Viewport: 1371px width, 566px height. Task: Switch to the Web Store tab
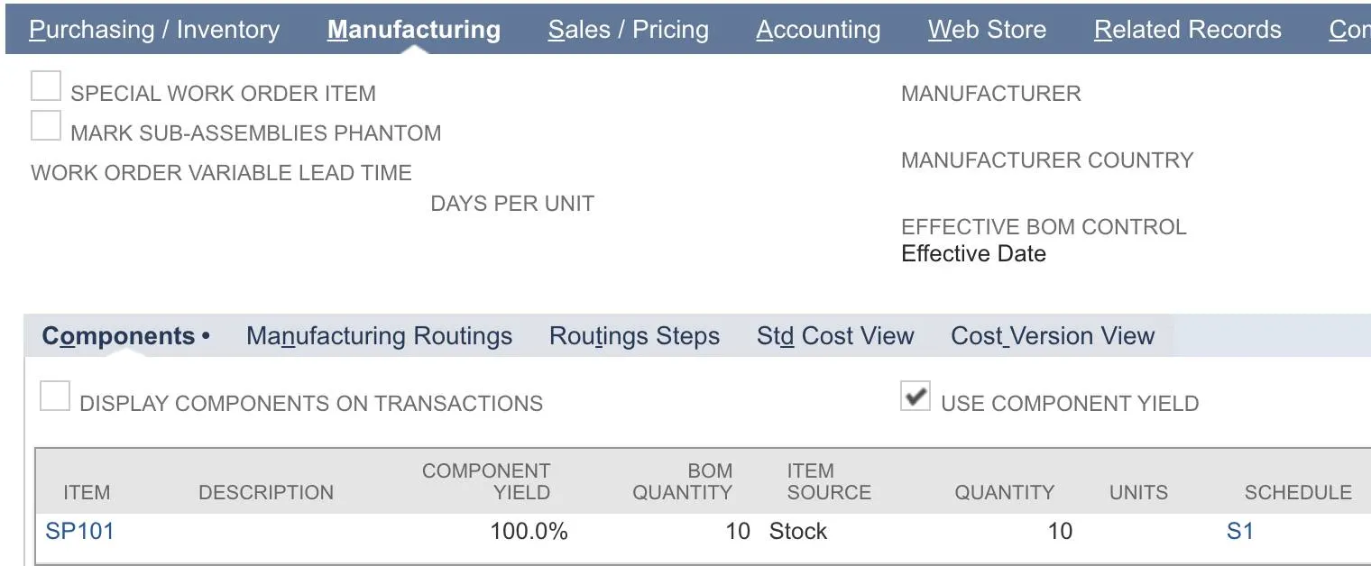986,29
